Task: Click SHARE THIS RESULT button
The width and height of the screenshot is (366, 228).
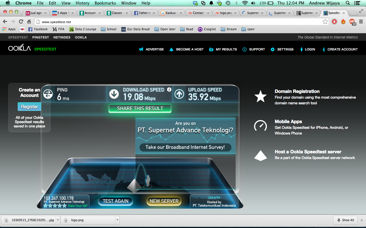Action: (x=140, y=109)
